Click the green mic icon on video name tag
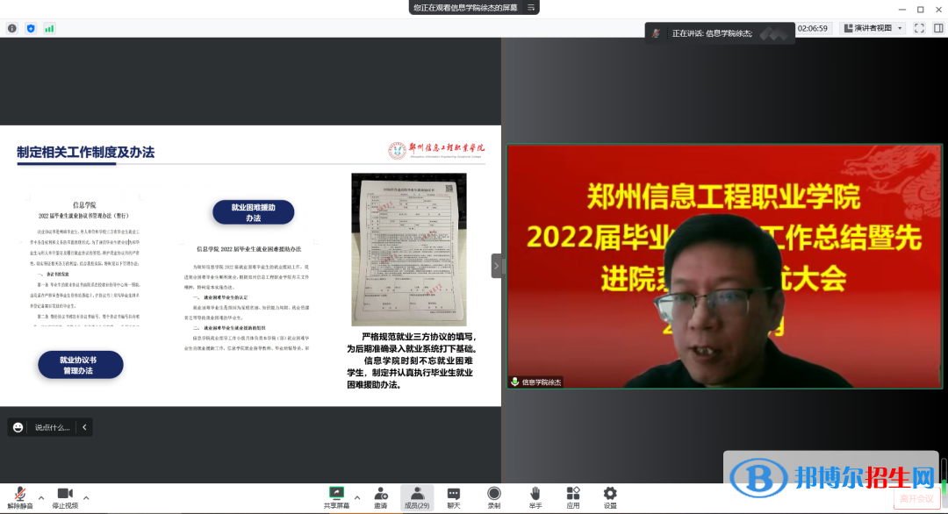The width and height of the screenshot is (948, 514). 514,382
